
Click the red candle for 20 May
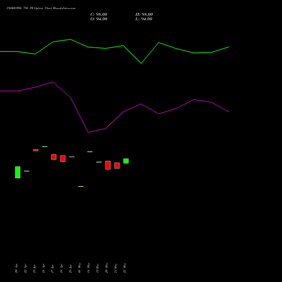point(108,165)
